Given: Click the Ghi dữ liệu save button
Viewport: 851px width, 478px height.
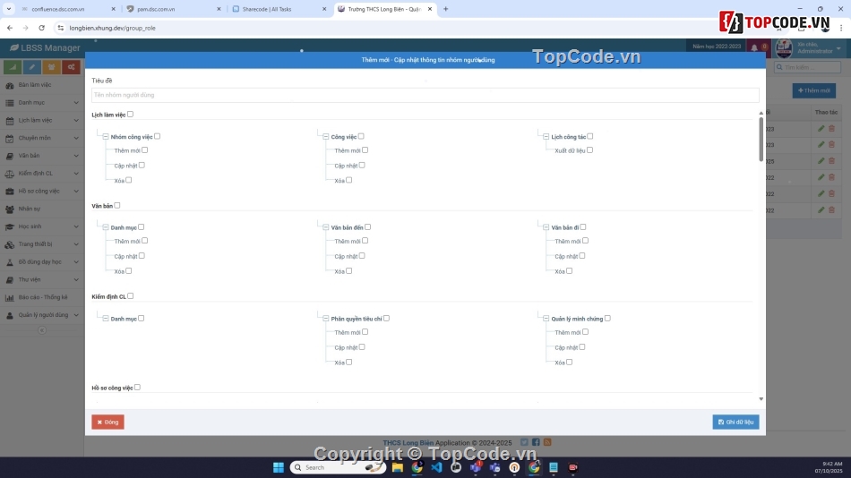Looking at the screenshot, I should tap(735, 422).
